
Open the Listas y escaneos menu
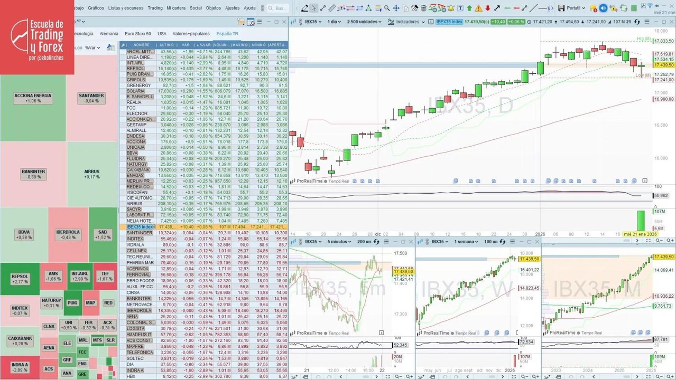coord(125,8)
